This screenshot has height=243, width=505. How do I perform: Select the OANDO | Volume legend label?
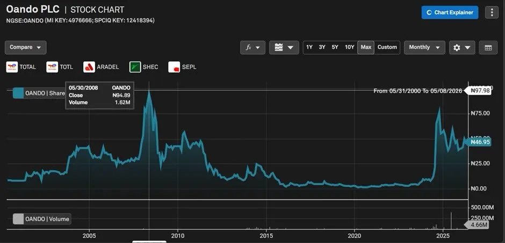(47, 219)
